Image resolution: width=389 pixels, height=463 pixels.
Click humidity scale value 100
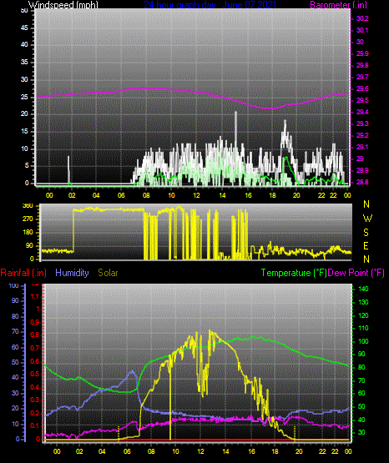(13, 285)
